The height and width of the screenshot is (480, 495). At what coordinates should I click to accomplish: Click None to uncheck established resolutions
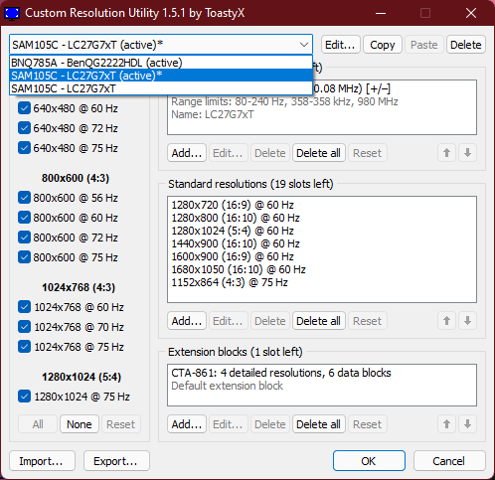pyautogui.click(x=80, y=423)
